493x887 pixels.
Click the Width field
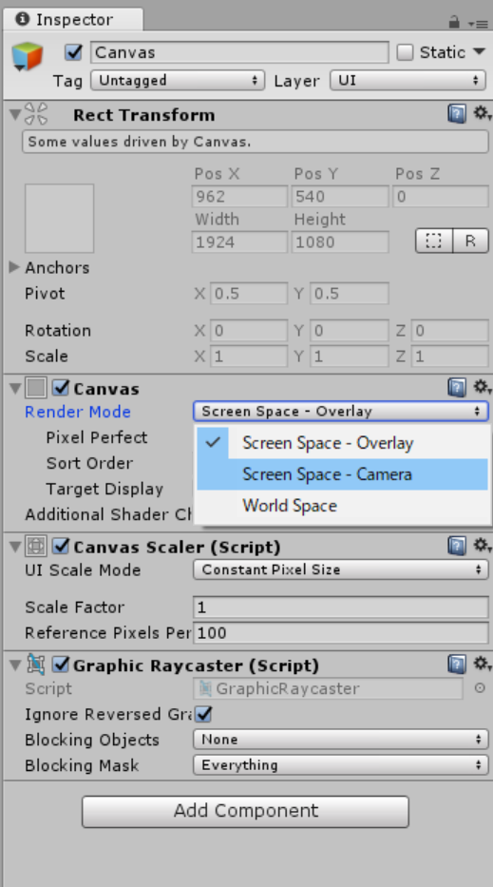(x=239, y=242)
